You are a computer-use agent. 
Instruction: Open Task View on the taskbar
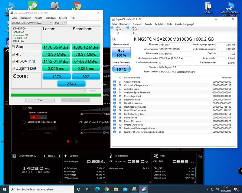coord(88,189)
